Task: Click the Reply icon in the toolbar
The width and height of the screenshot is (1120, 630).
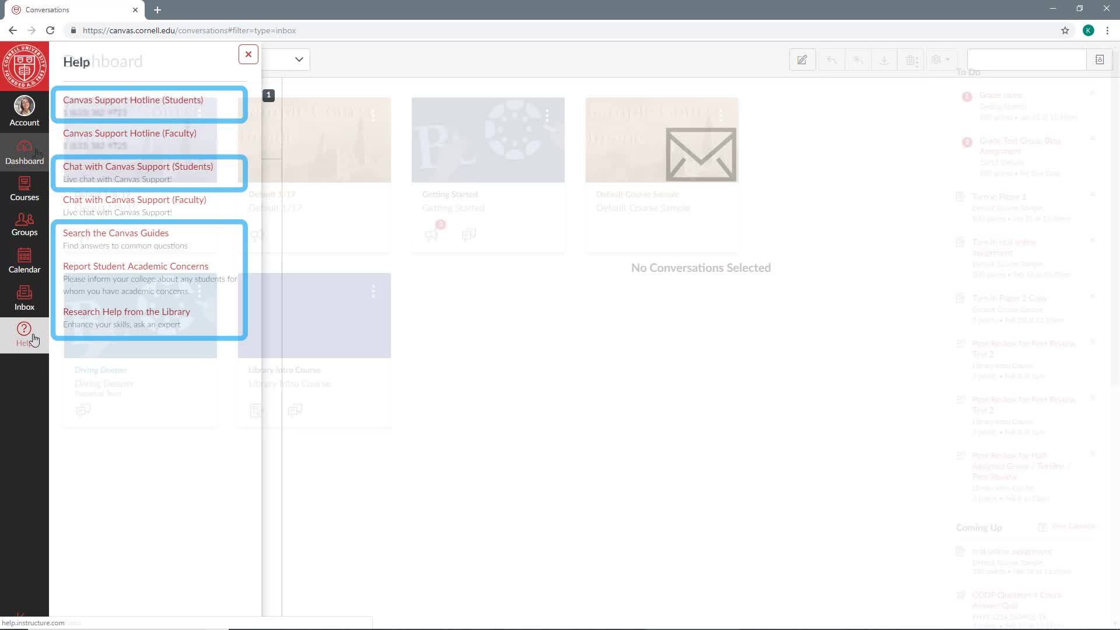Action: [831, 59]
